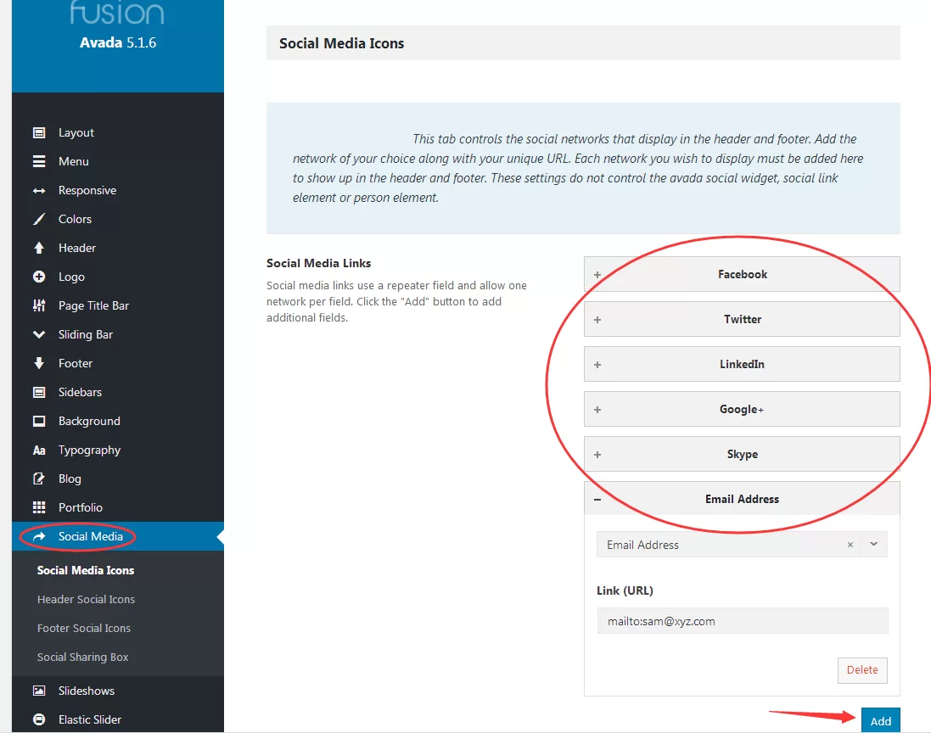Go to Responsive settings

(118, 191)
